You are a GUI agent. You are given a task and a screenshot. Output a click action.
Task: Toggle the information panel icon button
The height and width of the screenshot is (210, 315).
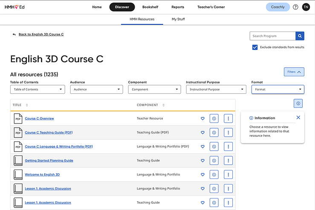click(298, 104)
